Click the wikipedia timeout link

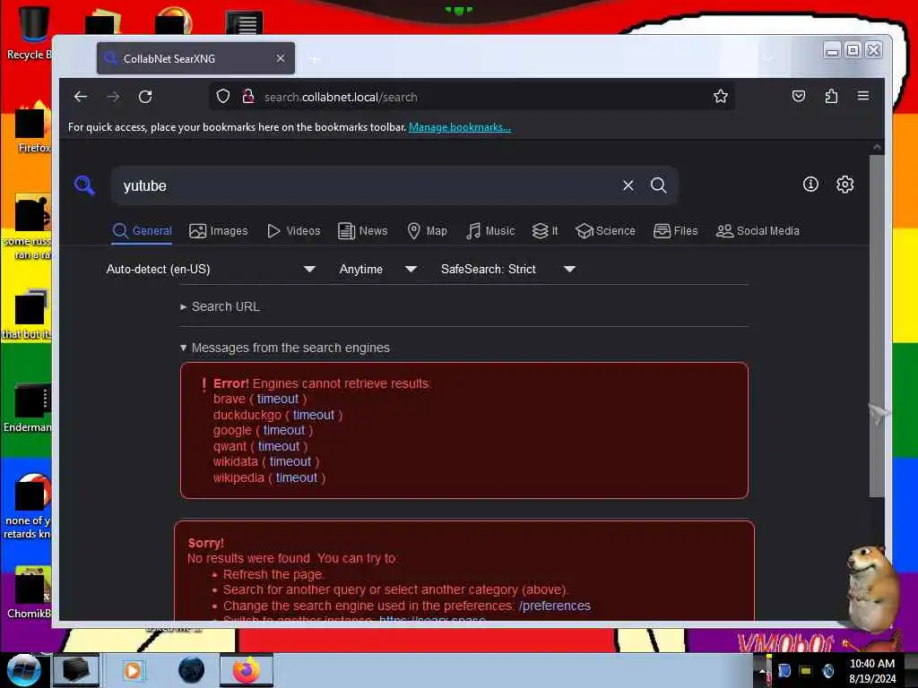[296, 477]
